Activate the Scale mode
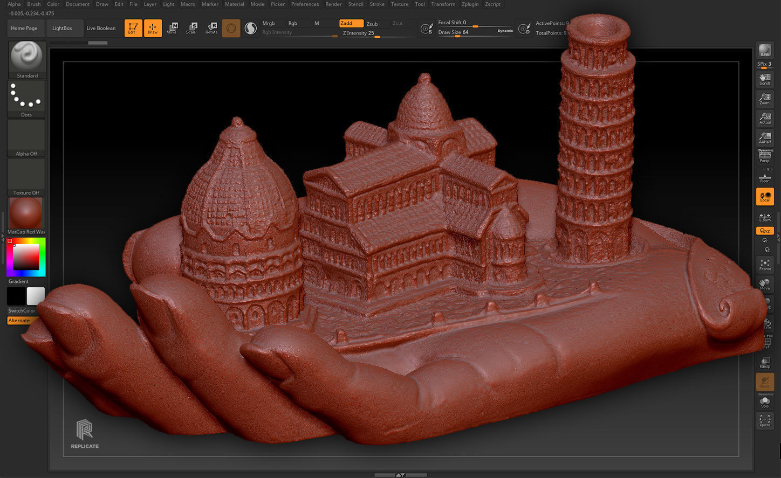 (x=191, y=28)
